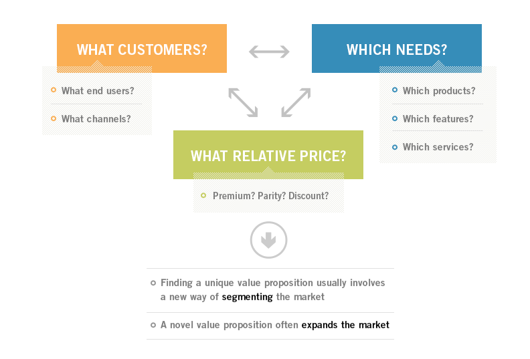530x359 pixels.
Task: Click the blue bullet beside Which products
Action: (x=395, y=90)
